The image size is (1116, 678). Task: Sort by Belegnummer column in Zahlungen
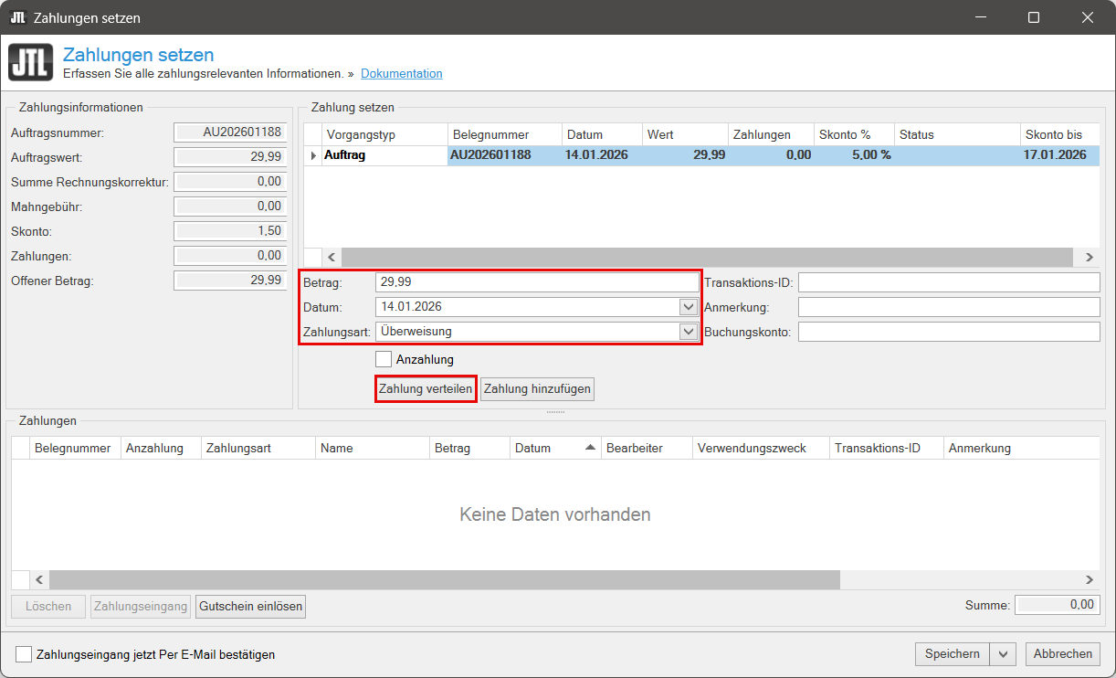[x=72, y=448]
